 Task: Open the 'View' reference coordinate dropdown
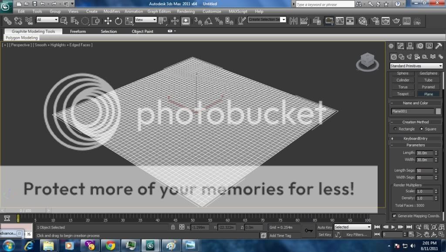tap(145, 19)
